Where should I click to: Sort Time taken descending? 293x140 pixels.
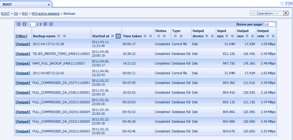151,36
